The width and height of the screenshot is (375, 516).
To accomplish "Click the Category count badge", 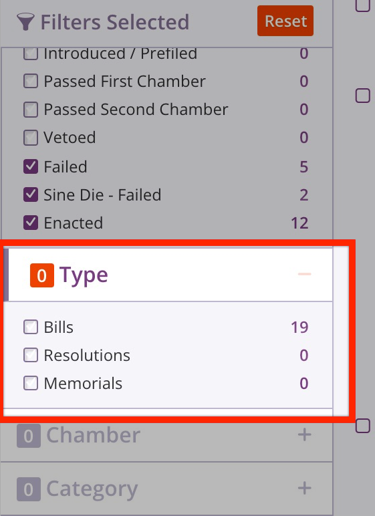I will 29,489.
